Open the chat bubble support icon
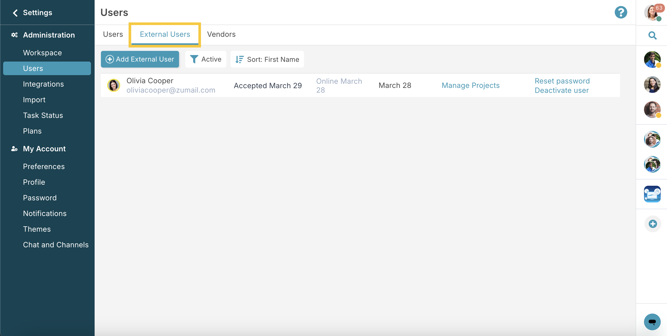 [x=652, y=322]
